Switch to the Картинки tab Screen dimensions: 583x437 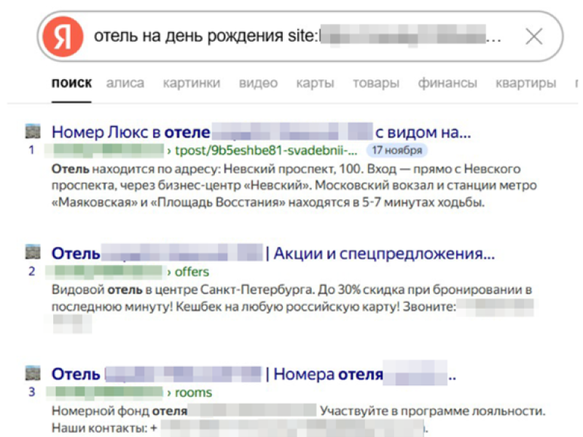click(x=191, y=83)
